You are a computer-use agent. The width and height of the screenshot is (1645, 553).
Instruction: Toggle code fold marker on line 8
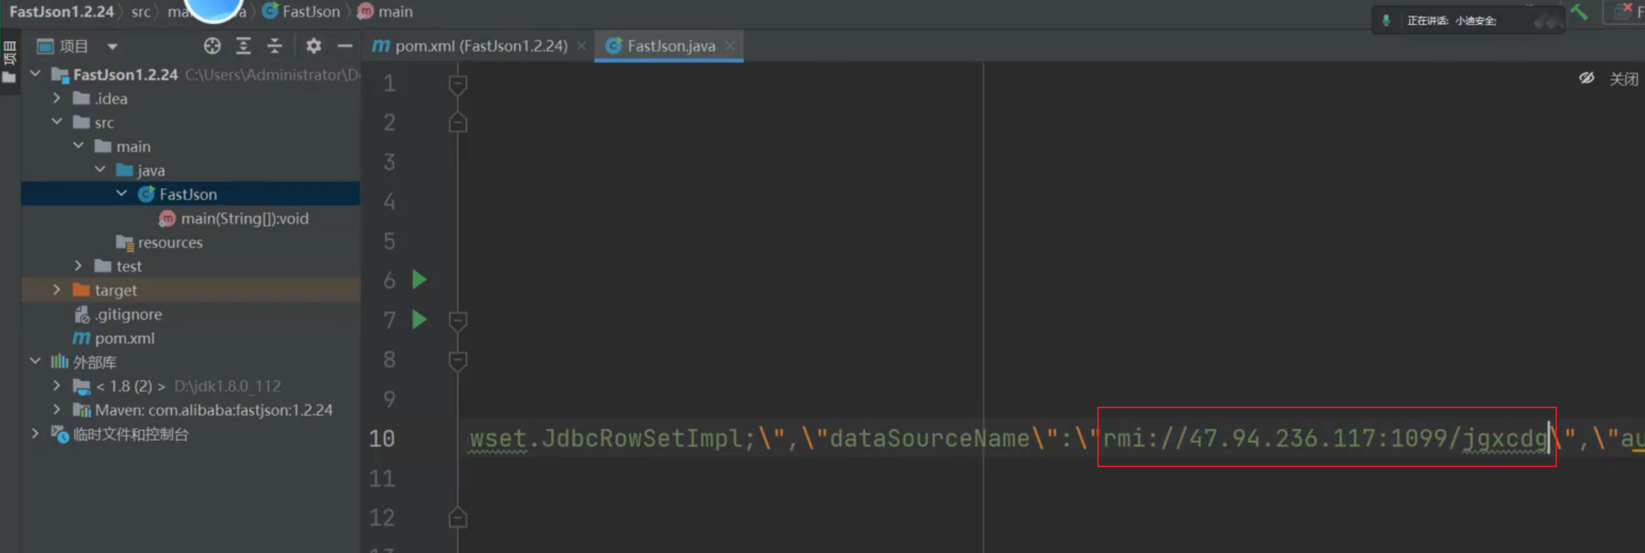[457, 361]
